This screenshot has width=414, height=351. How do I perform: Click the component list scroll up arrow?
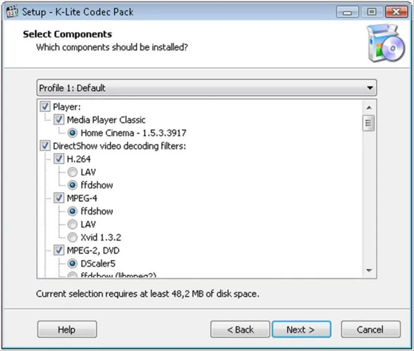pyautogui.click(x=369, y=108)
